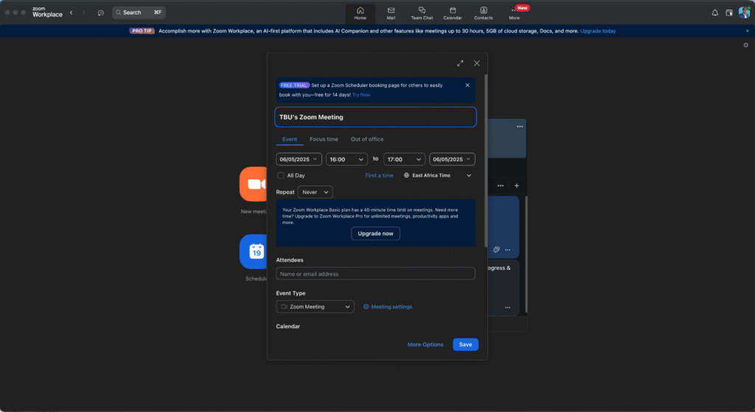Go back with the left arrow
755x412 pixels.
click(x=72, y=13)
